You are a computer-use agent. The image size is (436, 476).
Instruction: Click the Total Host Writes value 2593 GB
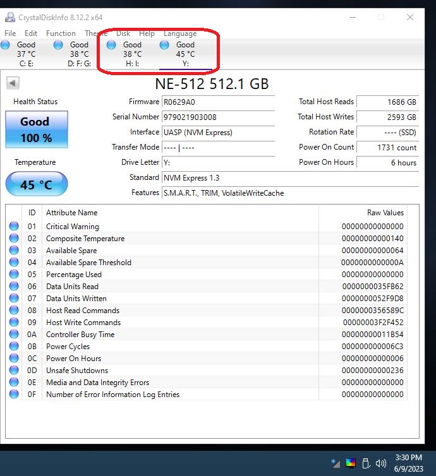coord(387,117)
